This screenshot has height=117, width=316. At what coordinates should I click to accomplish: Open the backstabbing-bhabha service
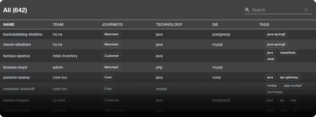click(23, 34)
